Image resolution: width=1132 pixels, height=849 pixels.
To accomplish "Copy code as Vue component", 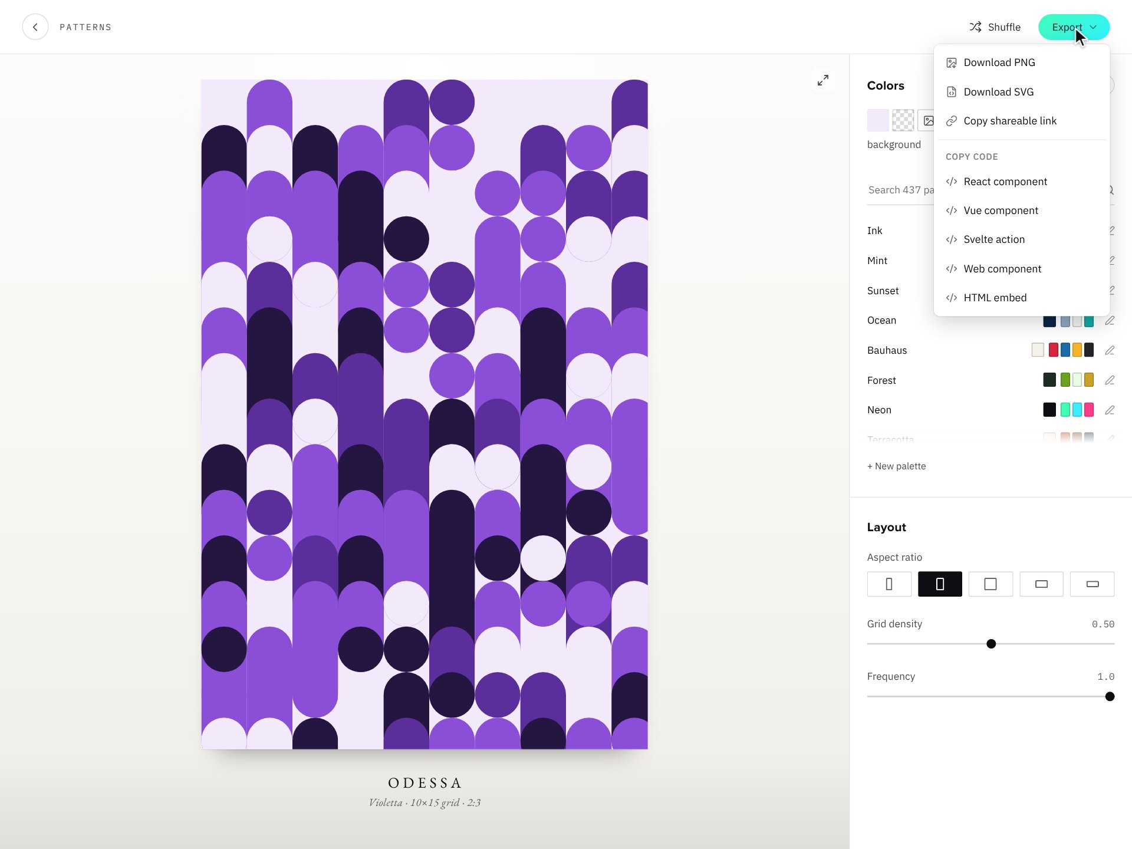I will click(x=1022, y=210).
